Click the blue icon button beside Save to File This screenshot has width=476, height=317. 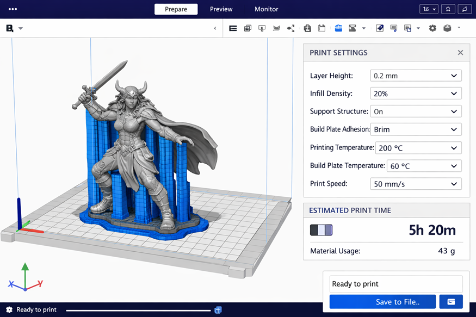[451, 302]
